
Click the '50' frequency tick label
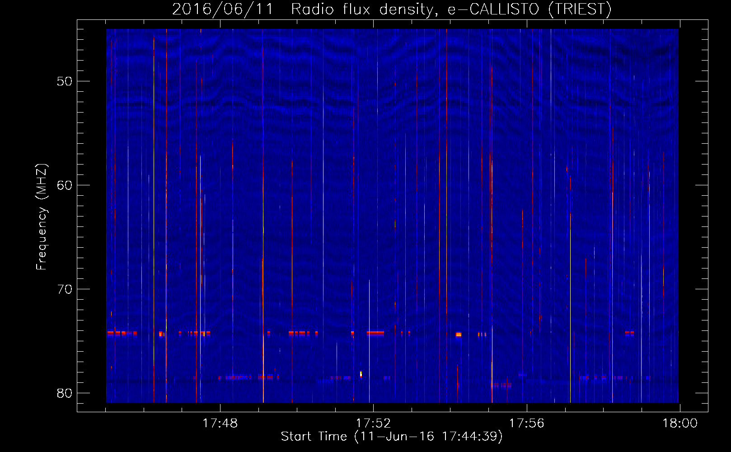click(65, 81)
